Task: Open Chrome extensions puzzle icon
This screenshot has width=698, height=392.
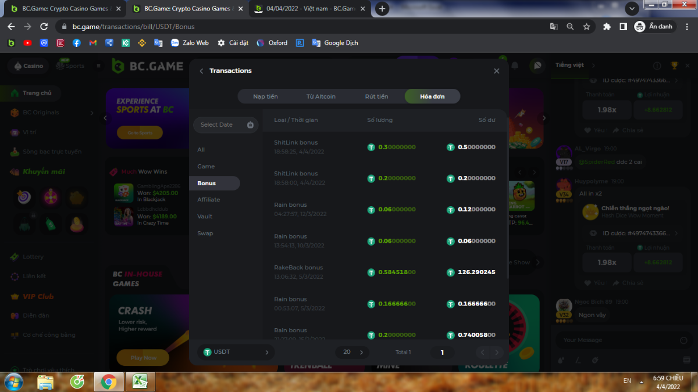Action: [x=607, y=27]
